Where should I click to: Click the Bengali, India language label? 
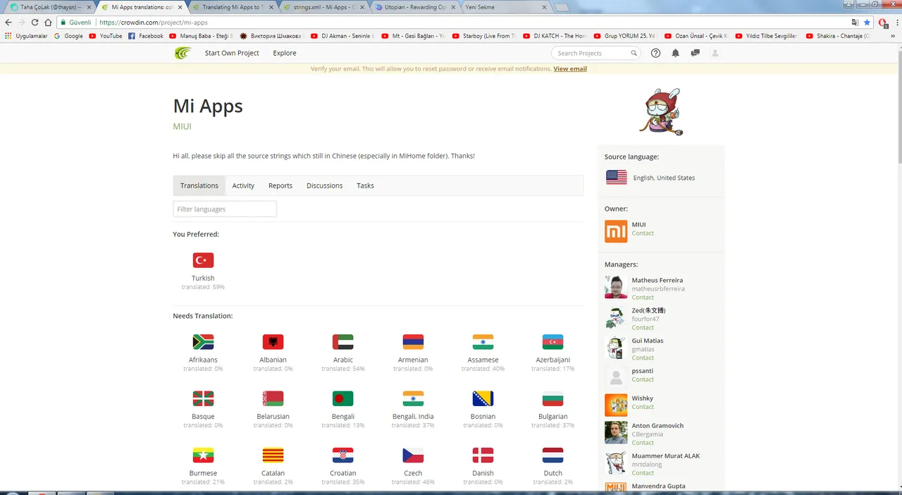point(413,417)
